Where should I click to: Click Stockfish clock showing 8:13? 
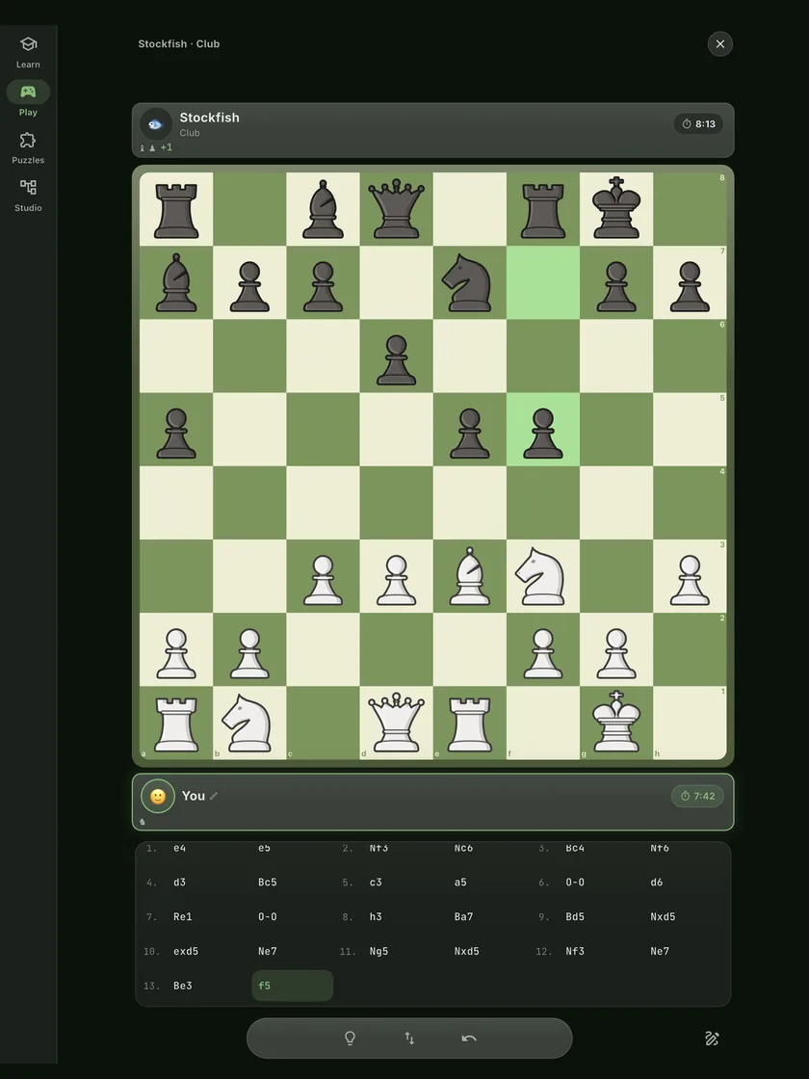pyautogui.click(x=698, y=124)
